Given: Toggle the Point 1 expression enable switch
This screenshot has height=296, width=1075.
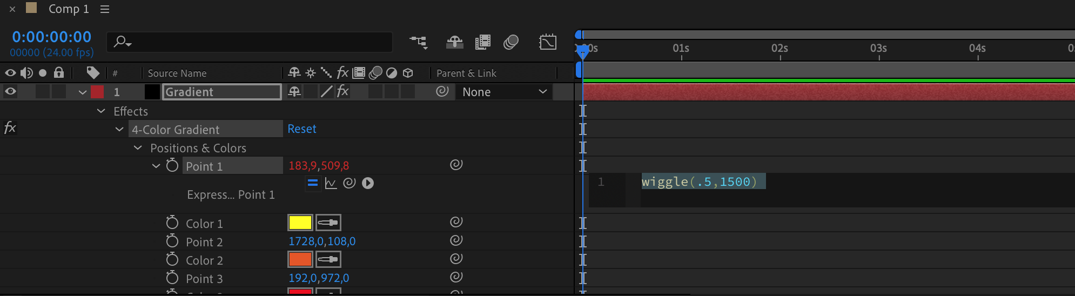Looking at the screenshot, I should [312, 183].
